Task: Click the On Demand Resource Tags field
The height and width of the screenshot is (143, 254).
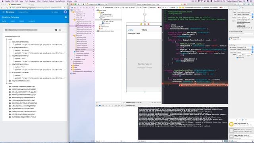Action: (x=241, y=33)
